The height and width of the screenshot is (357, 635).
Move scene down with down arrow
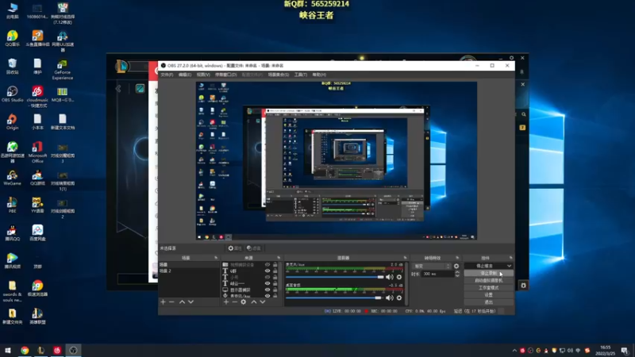tap(190, 302)
